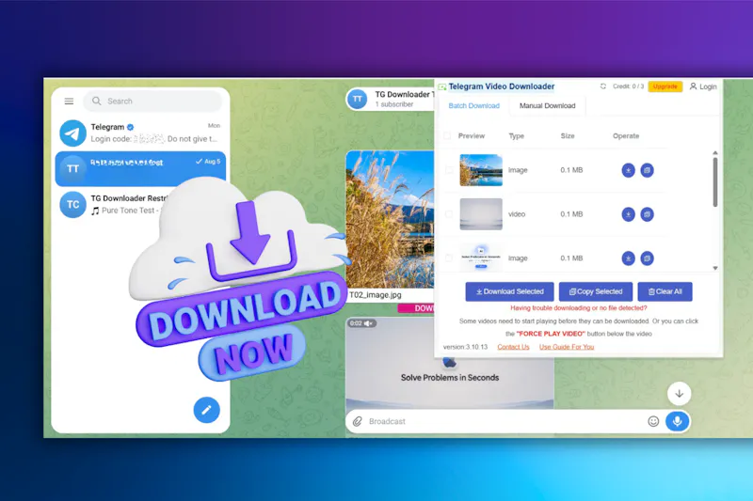The width and height of the screenshot is (753, 501).
Task: Check the video row checkbox
Action: point(449,214)
